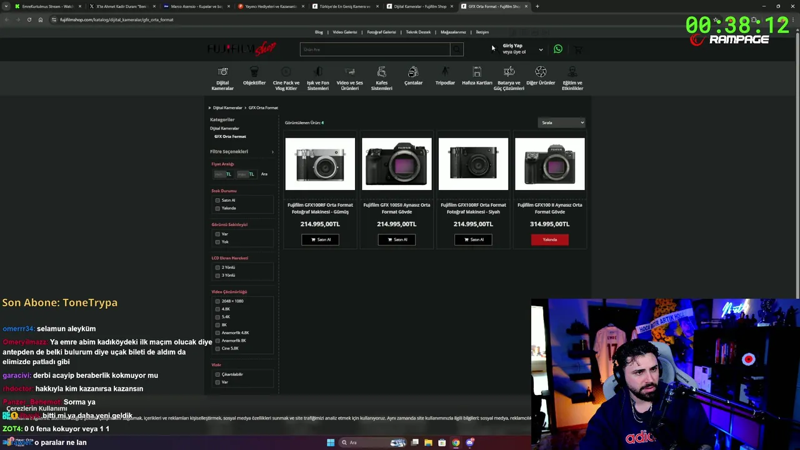
Task: Open GFX100RF Gümüş camera thumbnail
Action: coord(320,164)
